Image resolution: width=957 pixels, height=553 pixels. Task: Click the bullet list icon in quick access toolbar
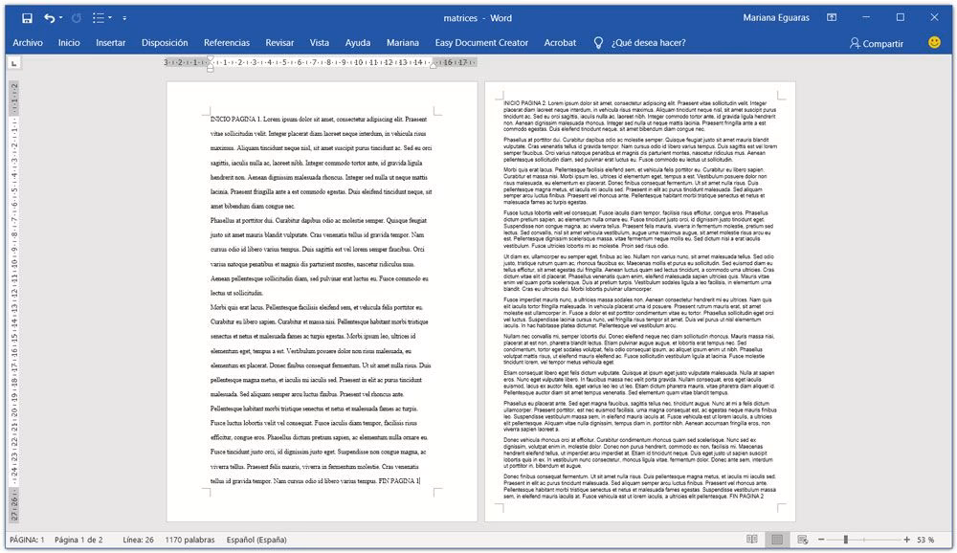click(x=99, y=17)
